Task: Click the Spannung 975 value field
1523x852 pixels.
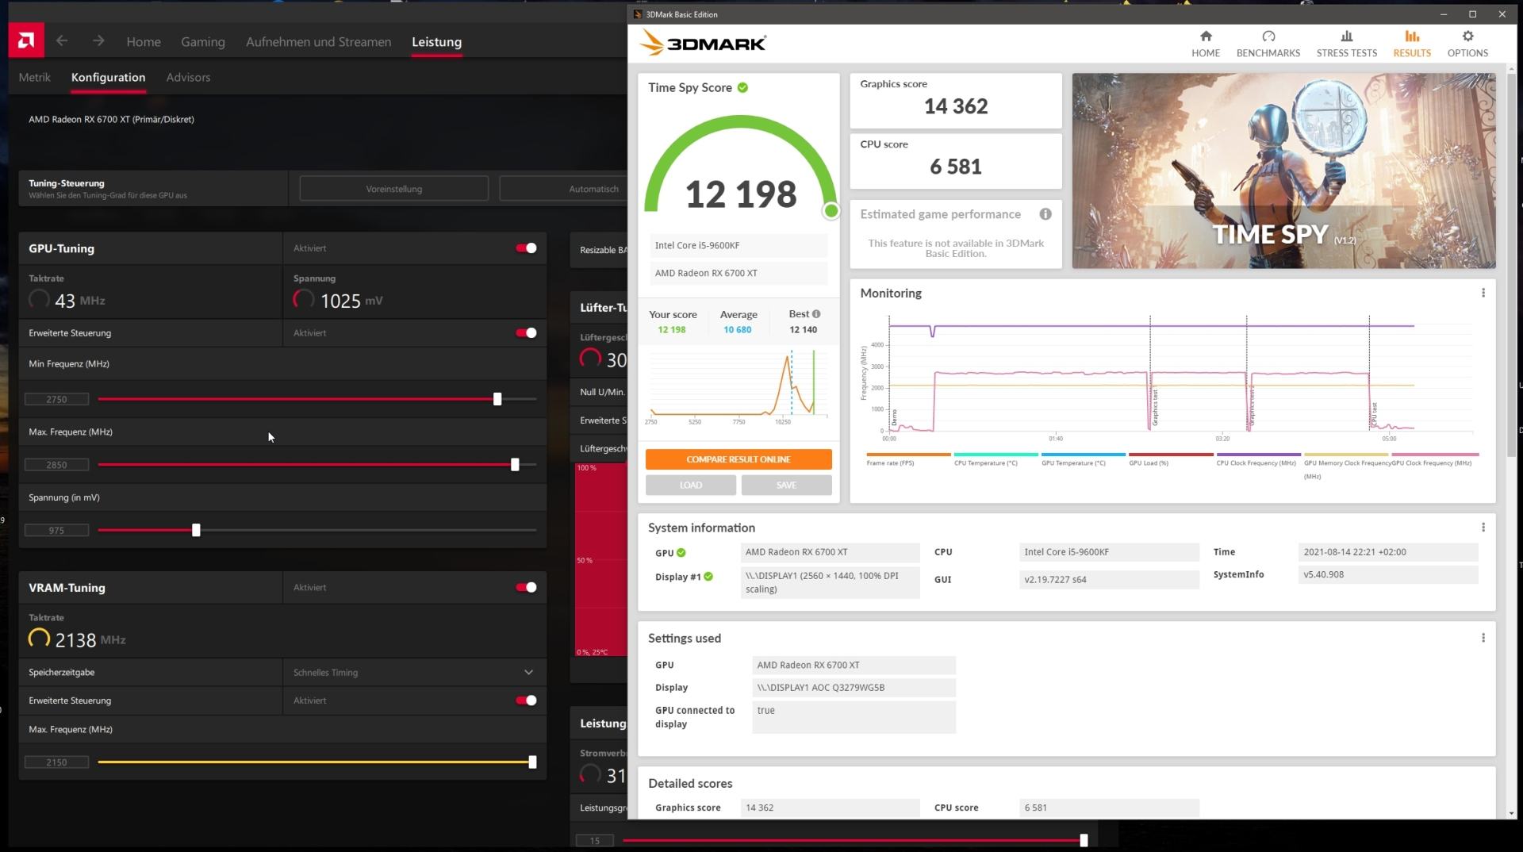Action: 56,530
